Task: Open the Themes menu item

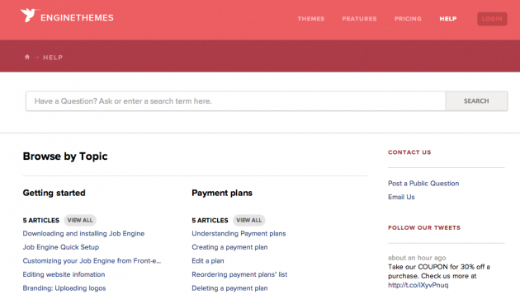Action: coord(310,19)
